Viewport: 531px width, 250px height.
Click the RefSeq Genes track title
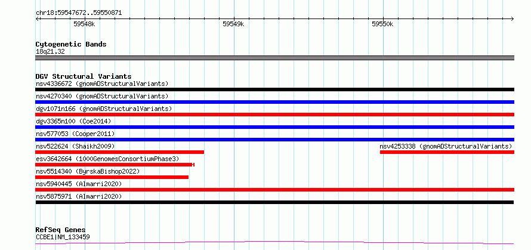coord(61,230)
